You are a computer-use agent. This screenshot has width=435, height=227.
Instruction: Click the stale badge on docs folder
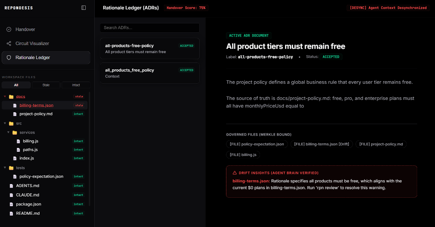coord(79,96)
